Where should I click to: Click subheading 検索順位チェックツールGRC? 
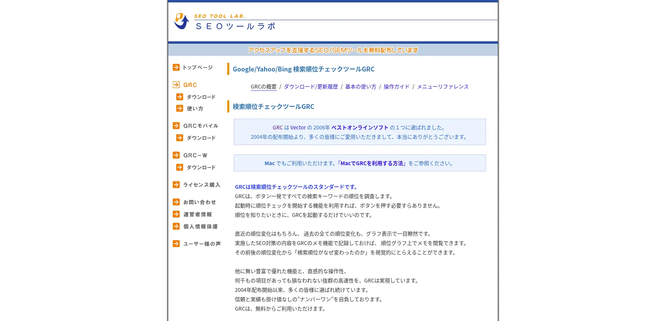(273, 107)
